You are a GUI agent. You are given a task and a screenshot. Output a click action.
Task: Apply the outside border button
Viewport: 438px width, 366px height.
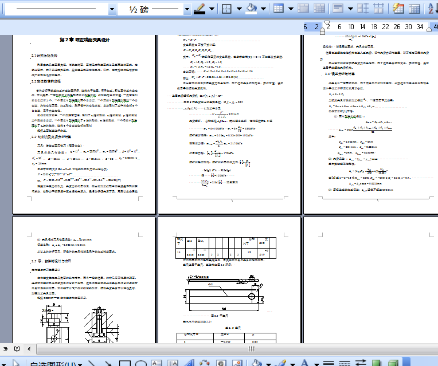[226, 9]
